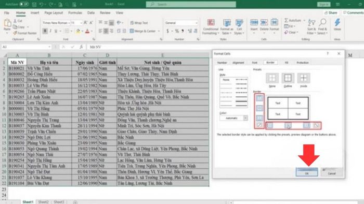Image resolution: width=364 pixels, height=204 pixels.
Task: Toggle Italic formatting
Action: click(50, 31)
